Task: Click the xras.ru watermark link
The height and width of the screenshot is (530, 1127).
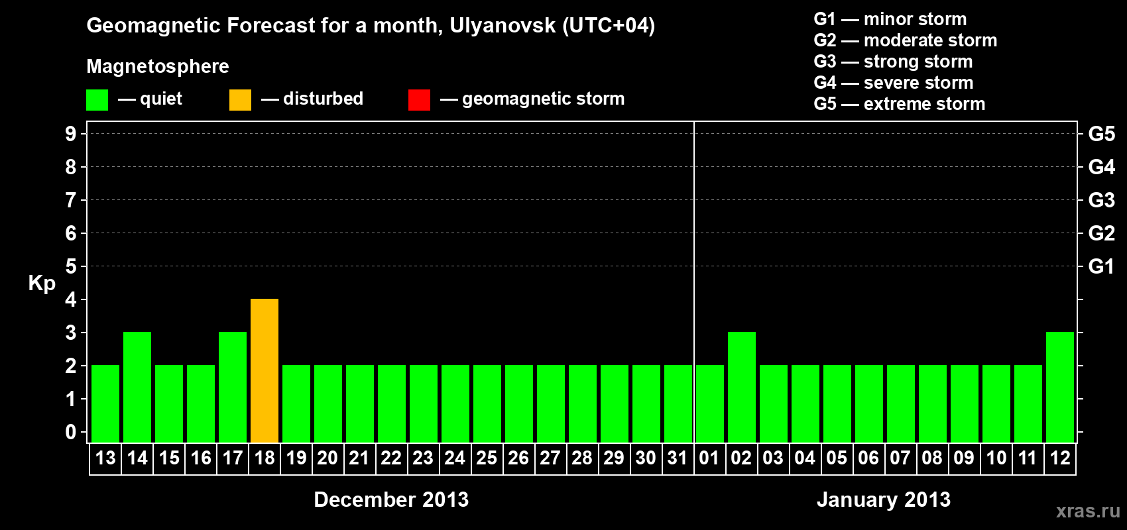Action: (x=1088, y=511)
